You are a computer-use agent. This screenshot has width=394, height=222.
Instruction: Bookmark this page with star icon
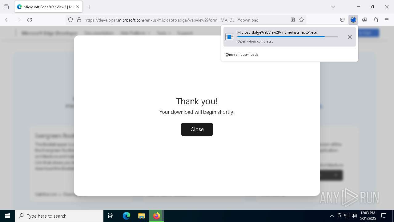(301, 20)
